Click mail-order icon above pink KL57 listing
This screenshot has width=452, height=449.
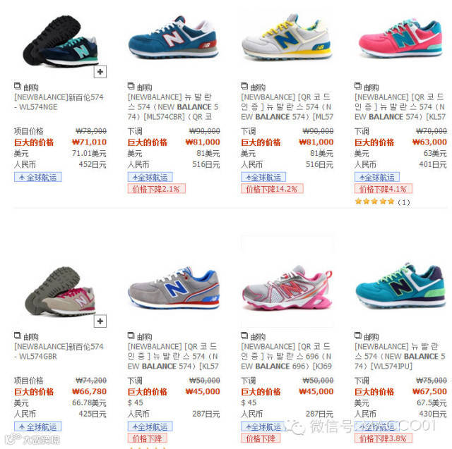click(358, 86)
